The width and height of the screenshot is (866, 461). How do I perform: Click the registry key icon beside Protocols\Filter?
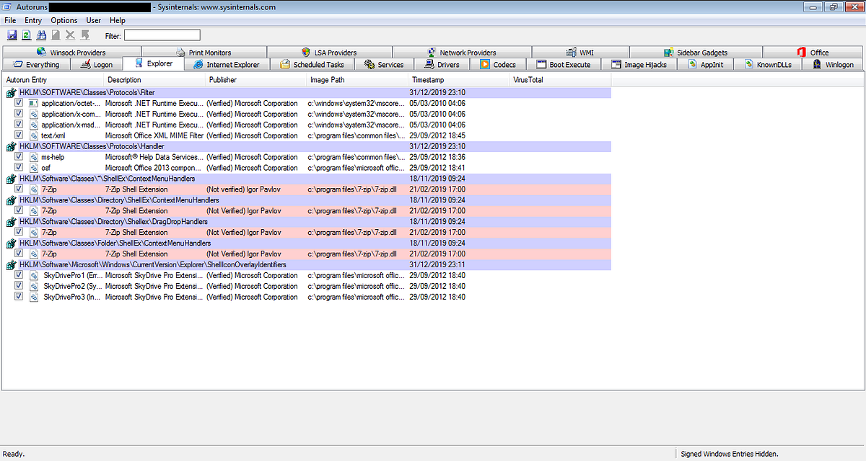pos(9,92)
